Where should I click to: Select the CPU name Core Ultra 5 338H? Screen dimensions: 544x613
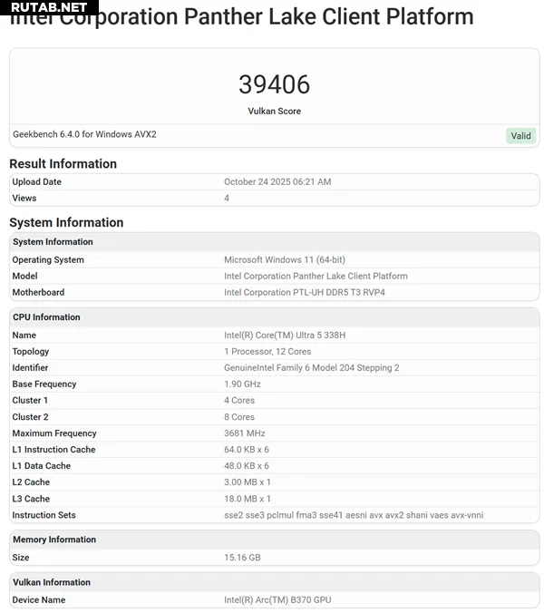tap(285, 335)
